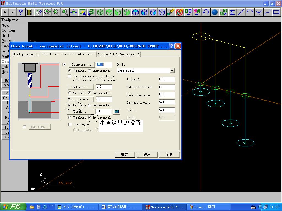The width and height of the screenshot is (282, 211).
Task: Select the Fillet curve icon
Action: [259, 12]
